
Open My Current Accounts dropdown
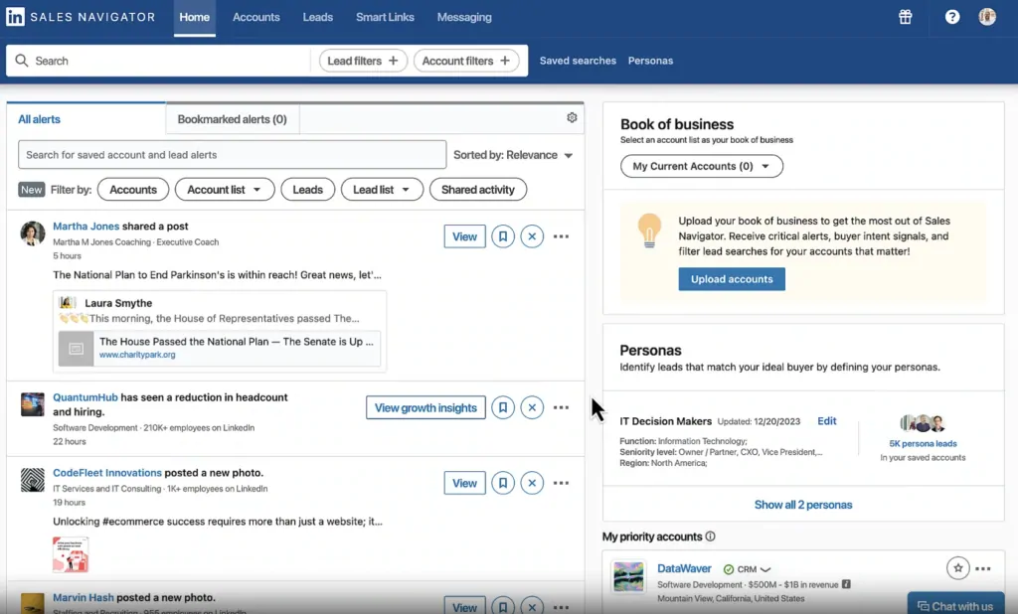tap(702, 166)
